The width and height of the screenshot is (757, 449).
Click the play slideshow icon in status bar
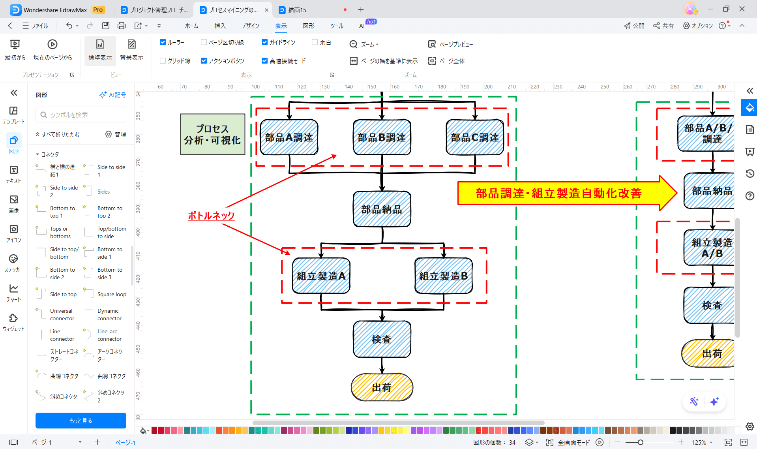600,442
